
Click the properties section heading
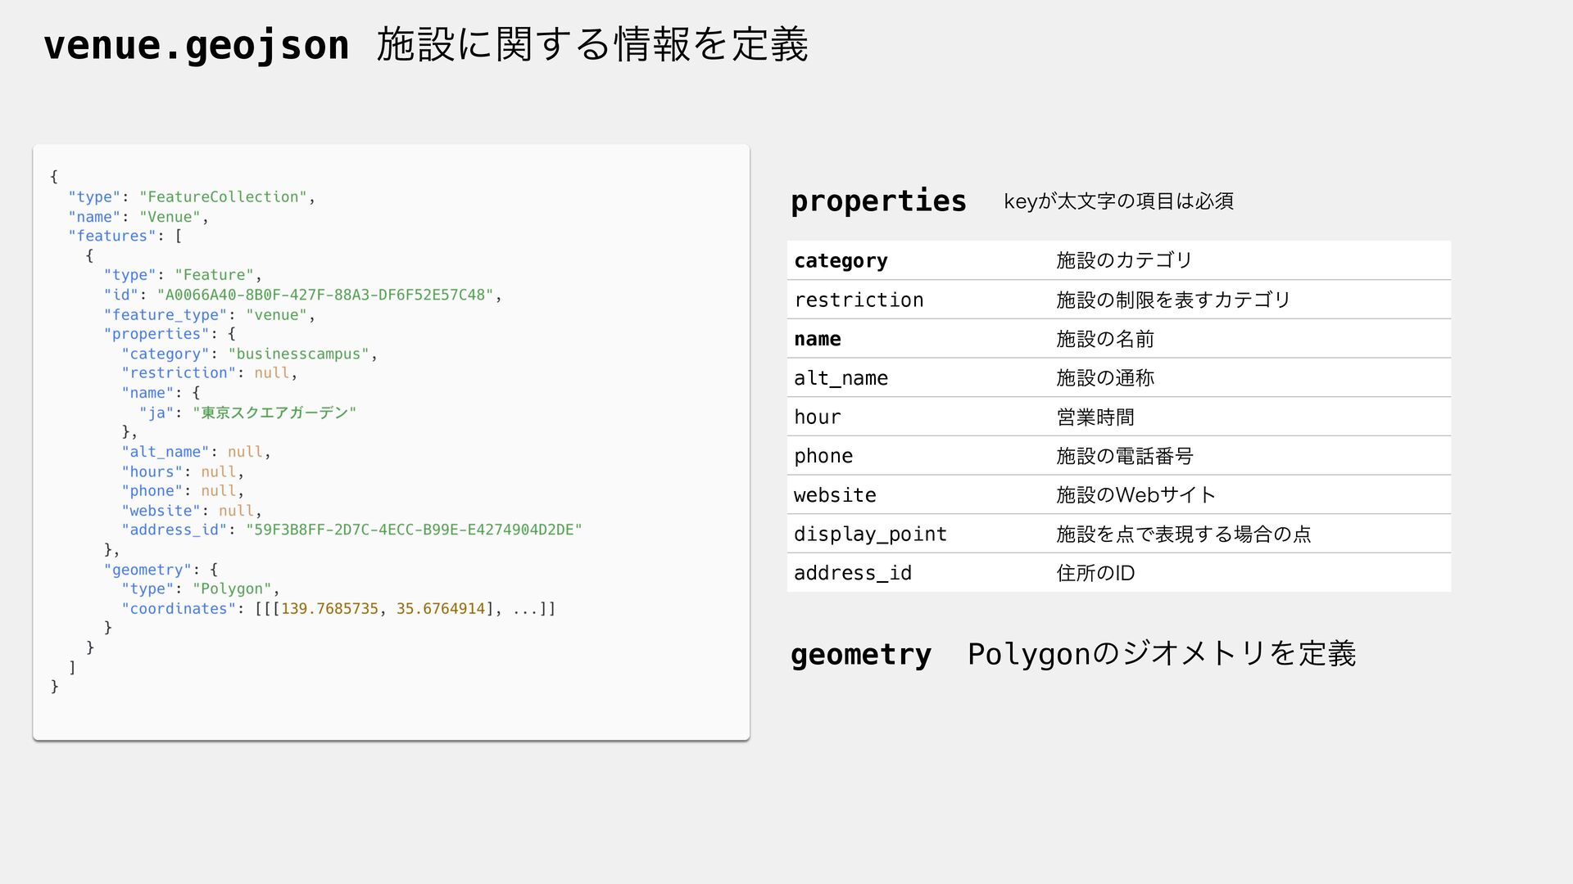coord(878,201)
